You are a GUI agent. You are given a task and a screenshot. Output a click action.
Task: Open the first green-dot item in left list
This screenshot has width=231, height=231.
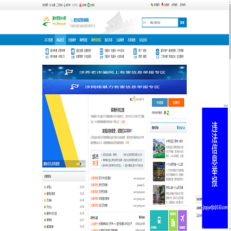pyautogui.click(x=49, y=207)
